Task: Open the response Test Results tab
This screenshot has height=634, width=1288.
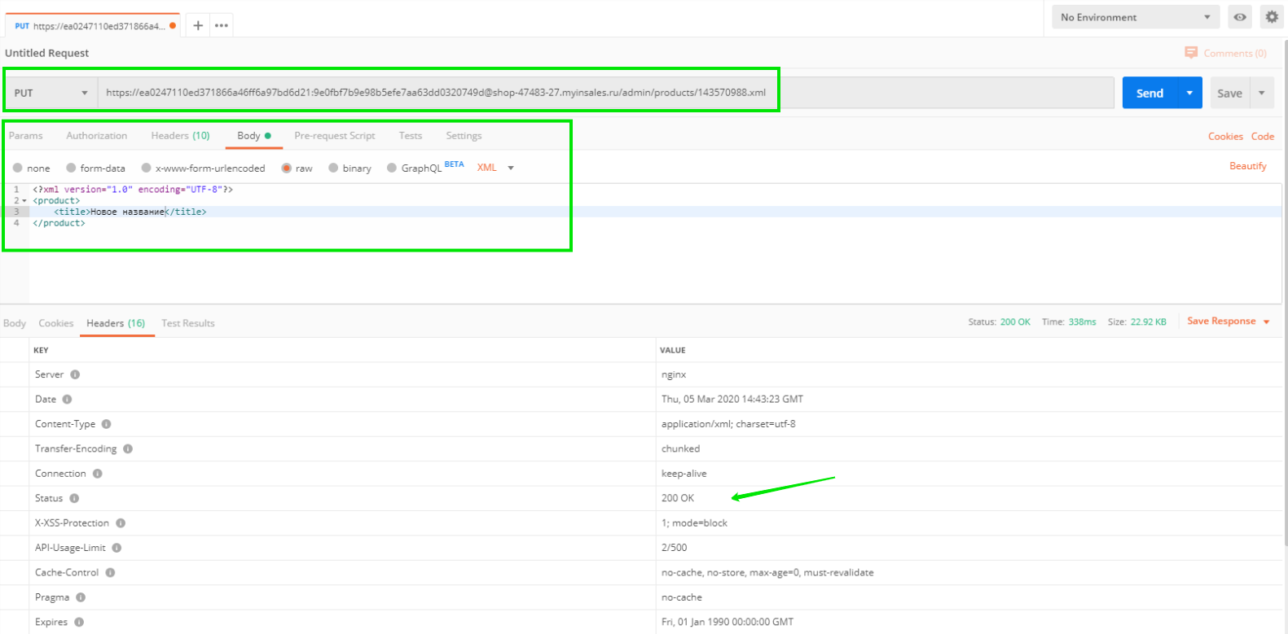Action: click(x=187, y=323)
